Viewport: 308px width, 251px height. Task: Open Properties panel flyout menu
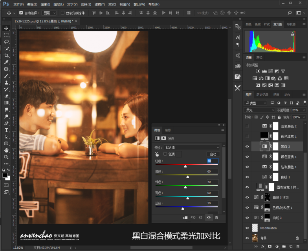[222, 130]
